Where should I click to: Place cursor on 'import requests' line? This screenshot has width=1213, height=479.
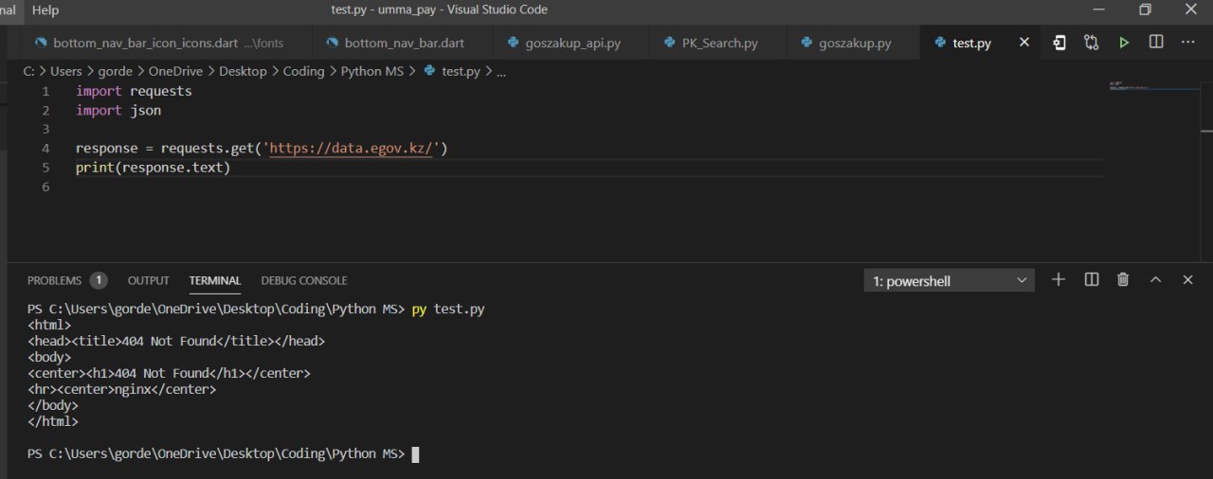134,91
